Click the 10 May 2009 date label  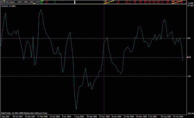click(x=141, y=117)
